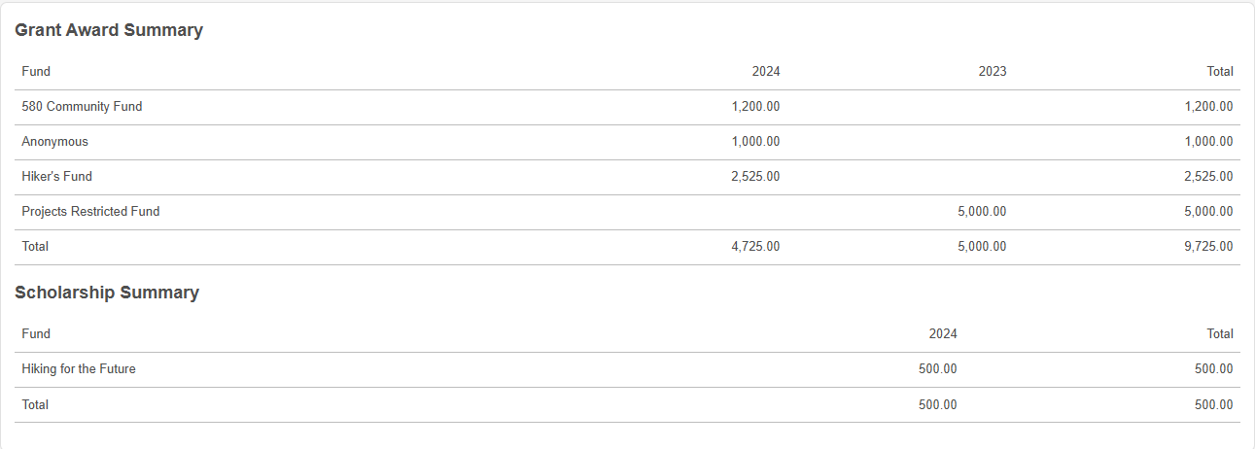
Task: Select the 1,200.00 amount under 2024
Action: pyautogui.click(x=755, y=107)
